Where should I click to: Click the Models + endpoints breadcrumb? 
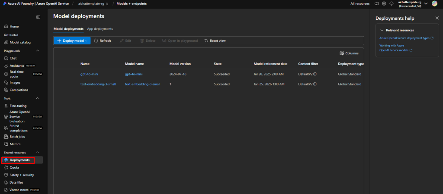(132, 3)
